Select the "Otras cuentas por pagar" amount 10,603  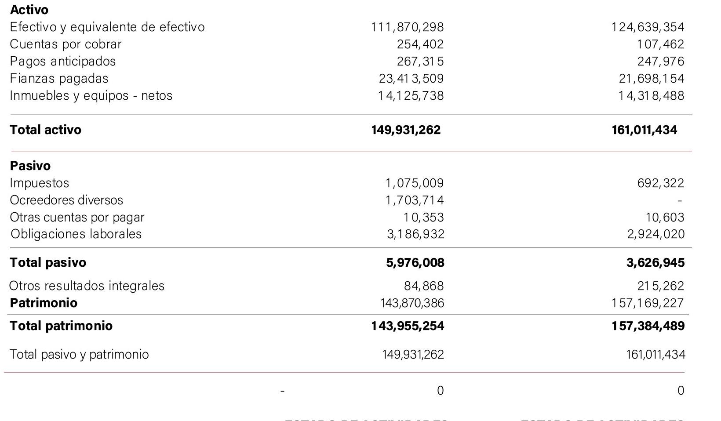click(665, 218)
